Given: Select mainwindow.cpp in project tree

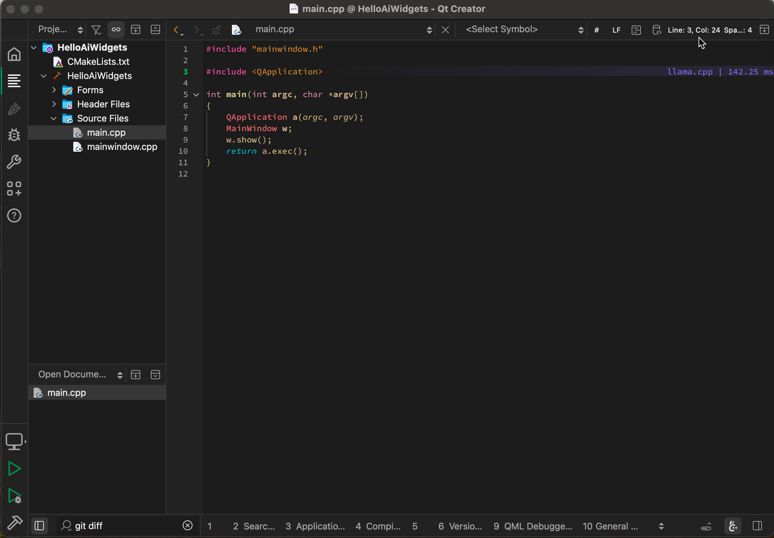Looking at the screenshot, I should tap(122, 147).
